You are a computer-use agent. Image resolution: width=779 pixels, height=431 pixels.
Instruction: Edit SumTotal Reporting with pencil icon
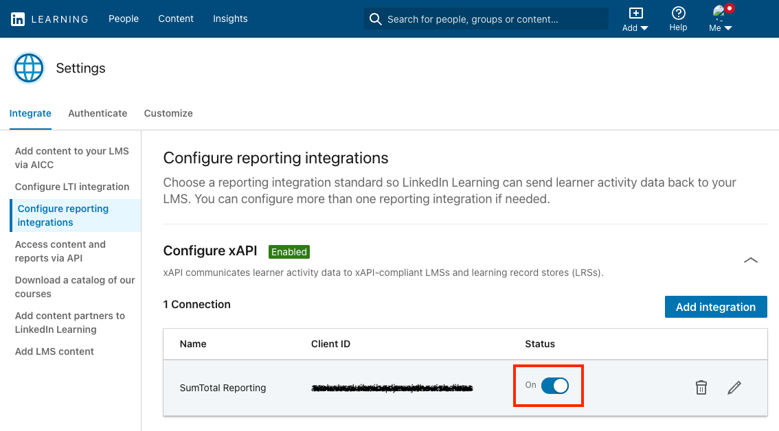coord(734,387)
